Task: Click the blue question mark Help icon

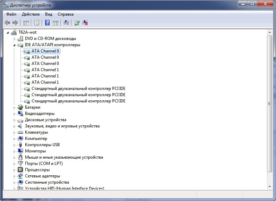Action: 47,23
